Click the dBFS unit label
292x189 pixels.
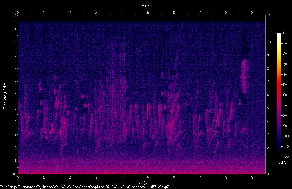click(x=282, y=162)
